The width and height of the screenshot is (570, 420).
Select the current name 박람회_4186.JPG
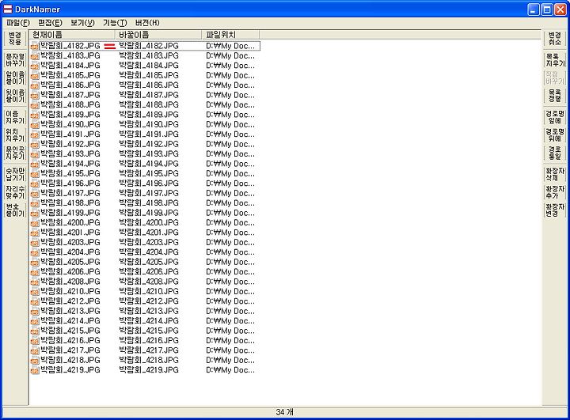(70, 85)
